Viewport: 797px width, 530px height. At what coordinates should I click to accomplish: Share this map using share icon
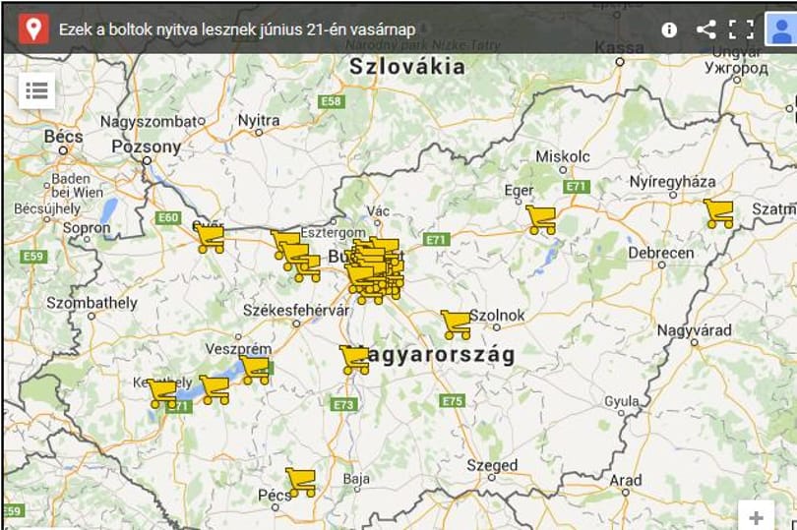(x=706, y=29)
